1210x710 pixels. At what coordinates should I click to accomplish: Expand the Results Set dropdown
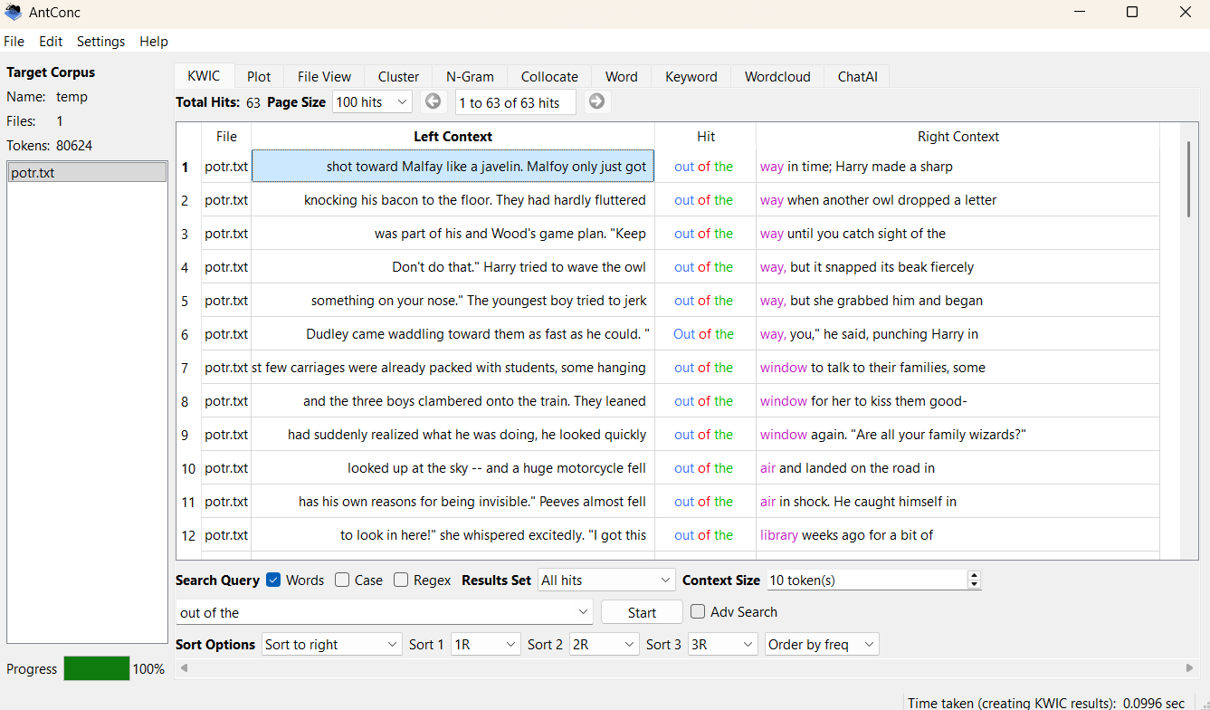605,580
